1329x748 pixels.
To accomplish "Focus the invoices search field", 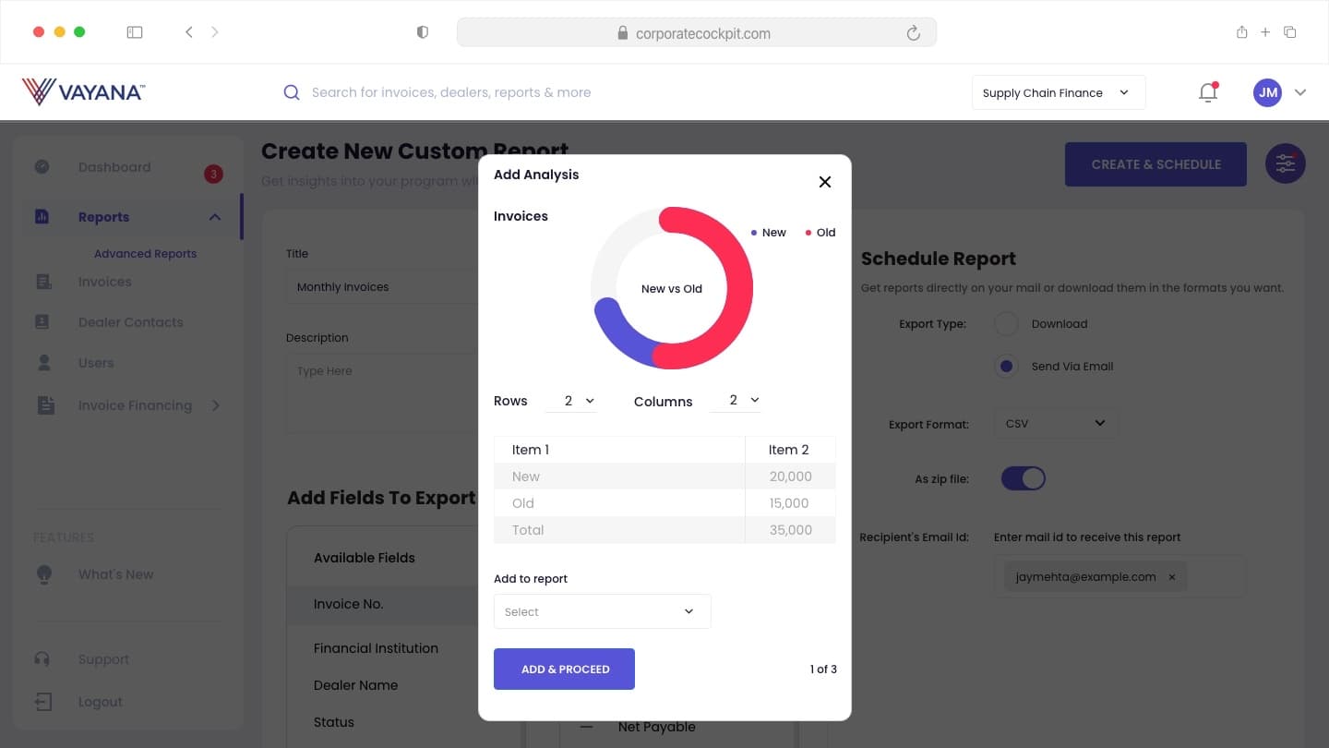I will point(451,92).
